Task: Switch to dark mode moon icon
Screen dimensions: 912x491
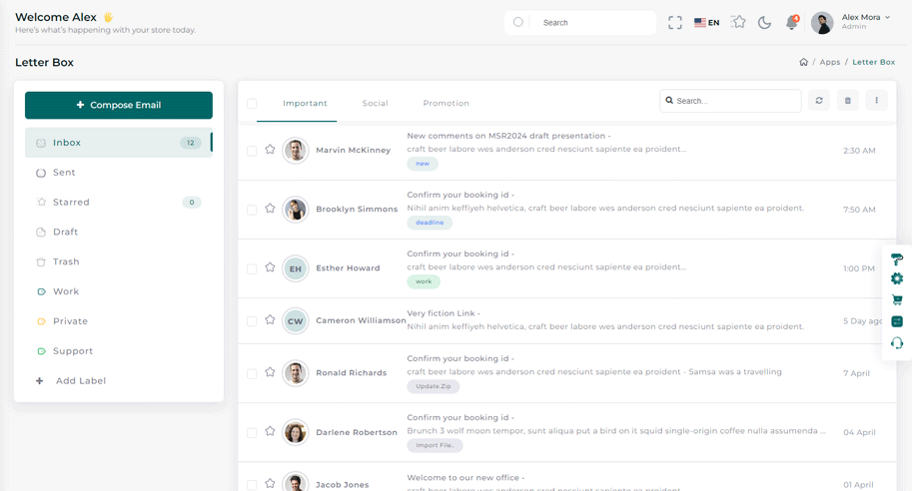Action: click(x=764, y=22)
